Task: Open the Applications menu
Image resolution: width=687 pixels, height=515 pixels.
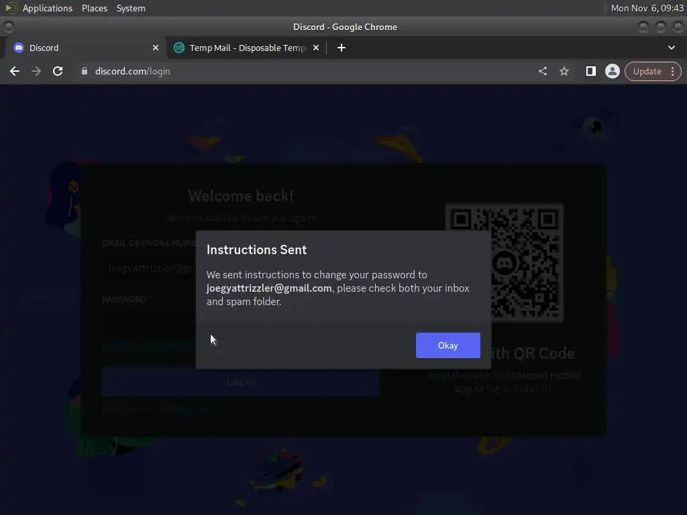Action: pos(48,8)
